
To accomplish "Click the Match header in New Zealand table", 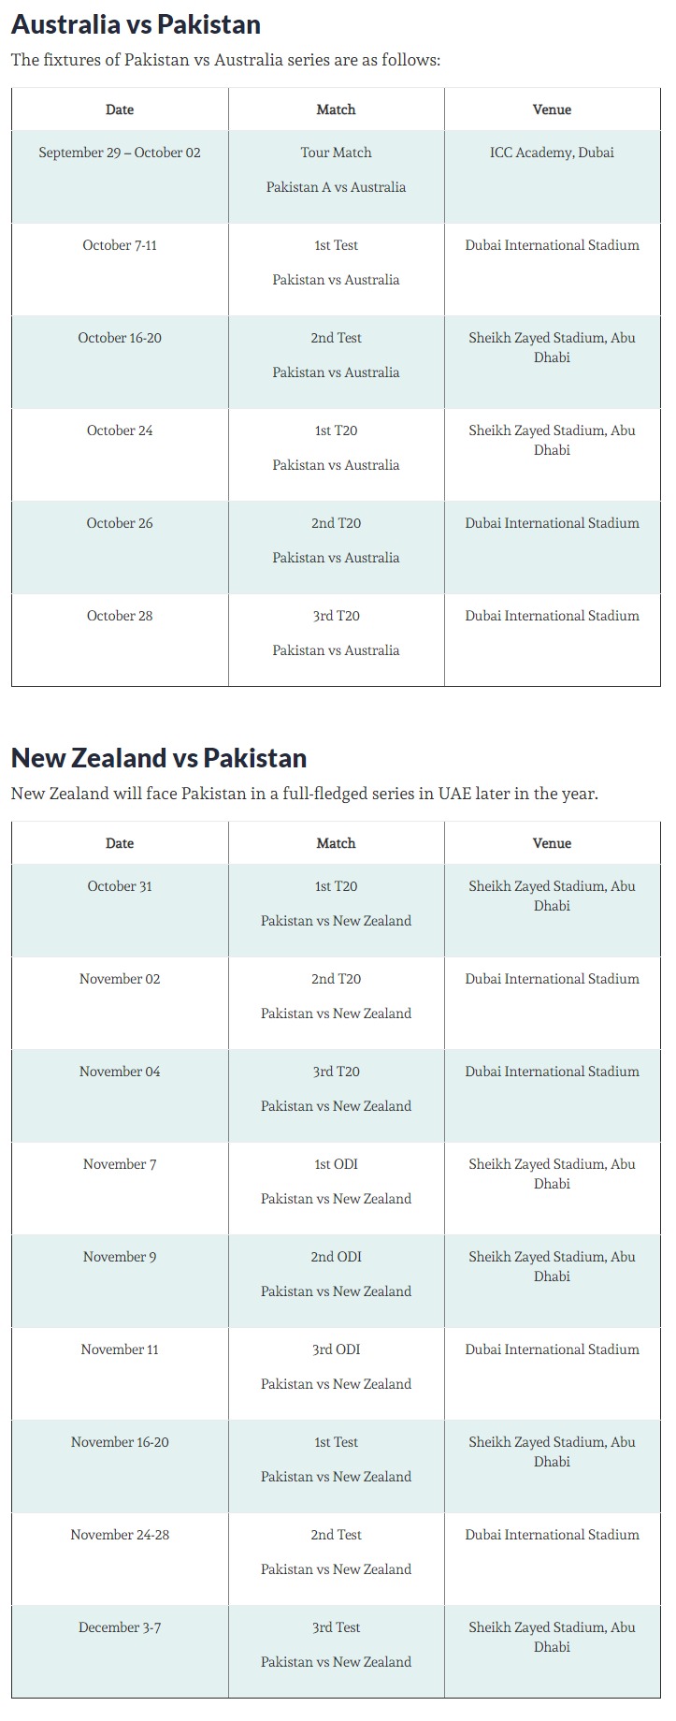I will pos(336,843).
